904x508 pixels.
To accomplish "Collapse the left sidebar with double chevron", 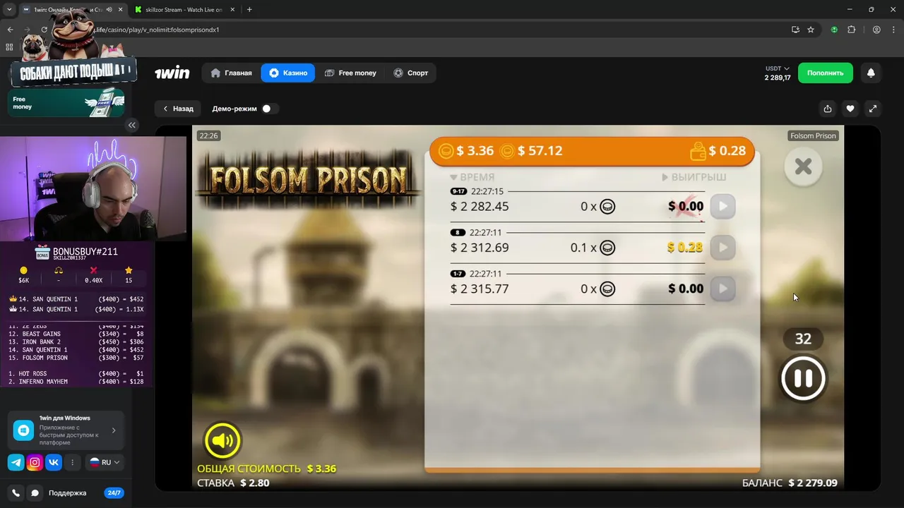I will click(131, 125).
